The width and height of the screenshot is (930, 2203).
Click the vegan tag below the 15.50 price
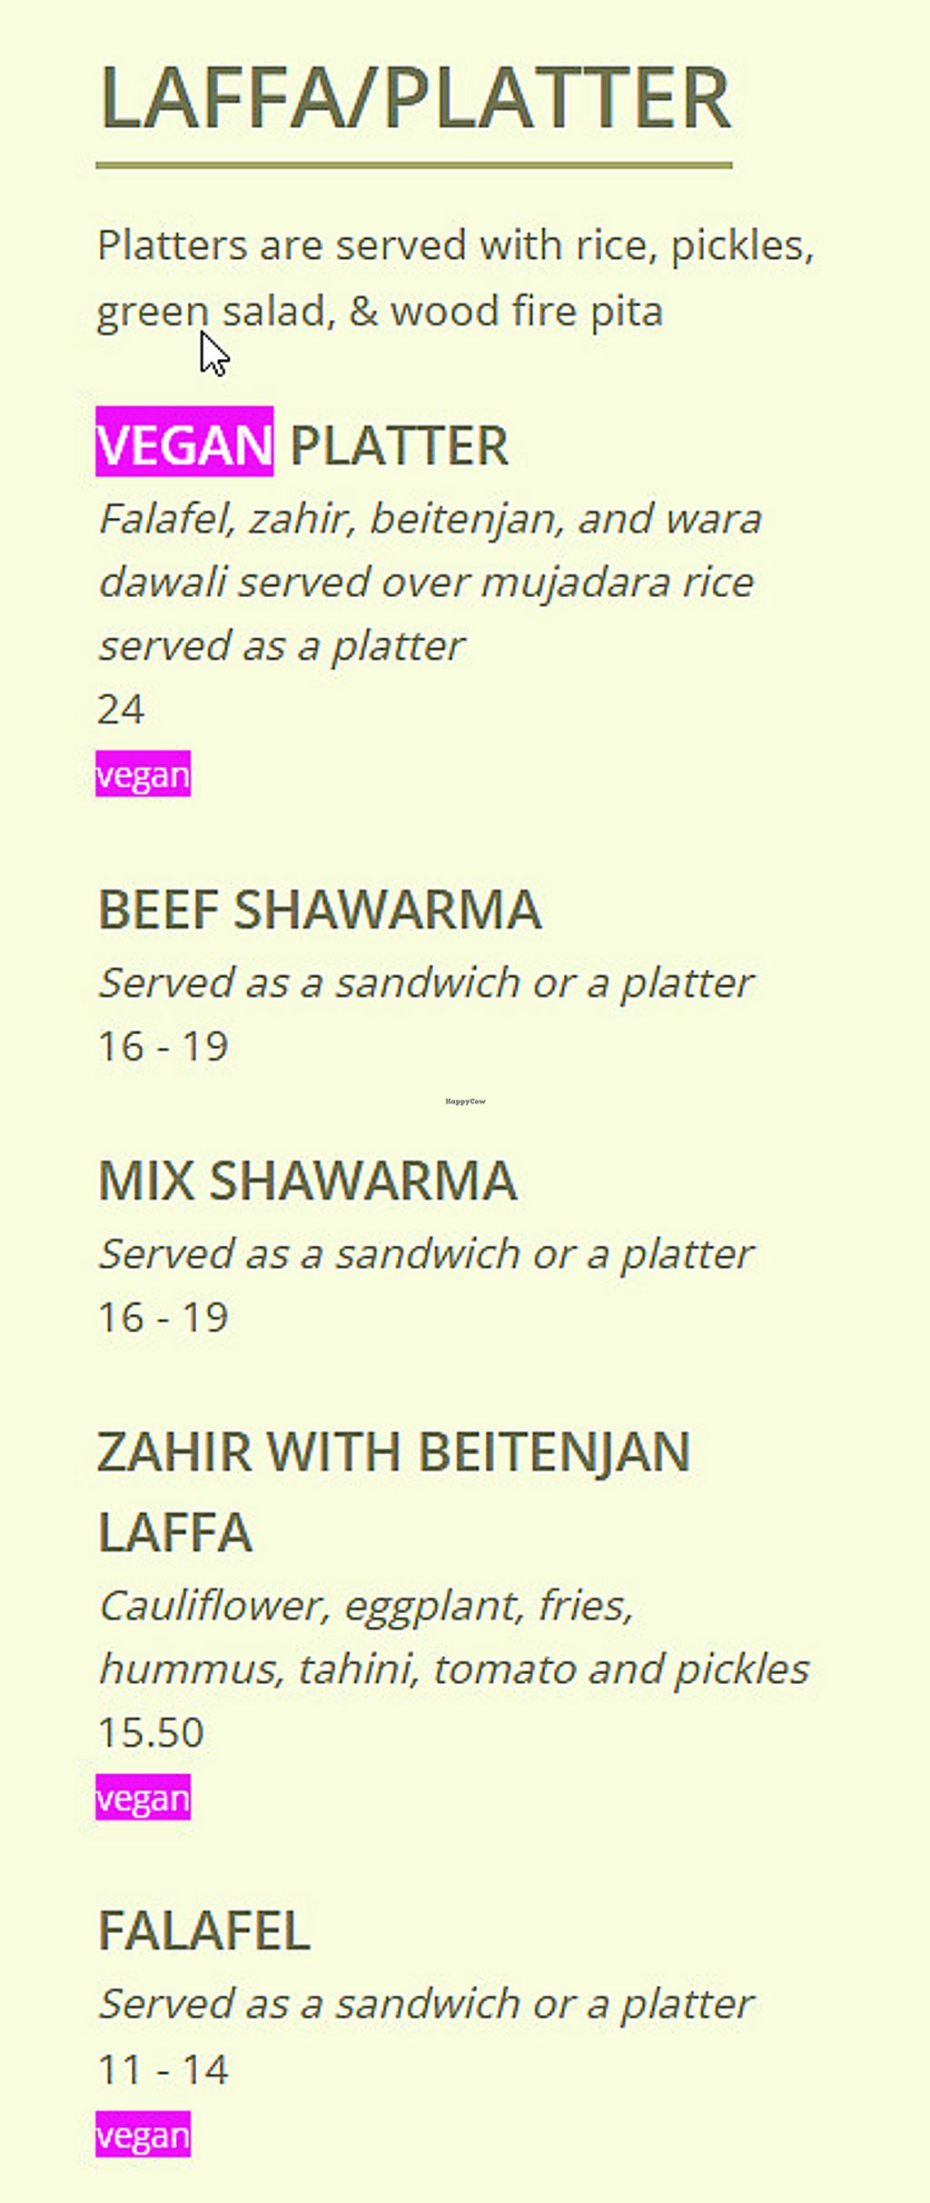(x=143, y=1798)
